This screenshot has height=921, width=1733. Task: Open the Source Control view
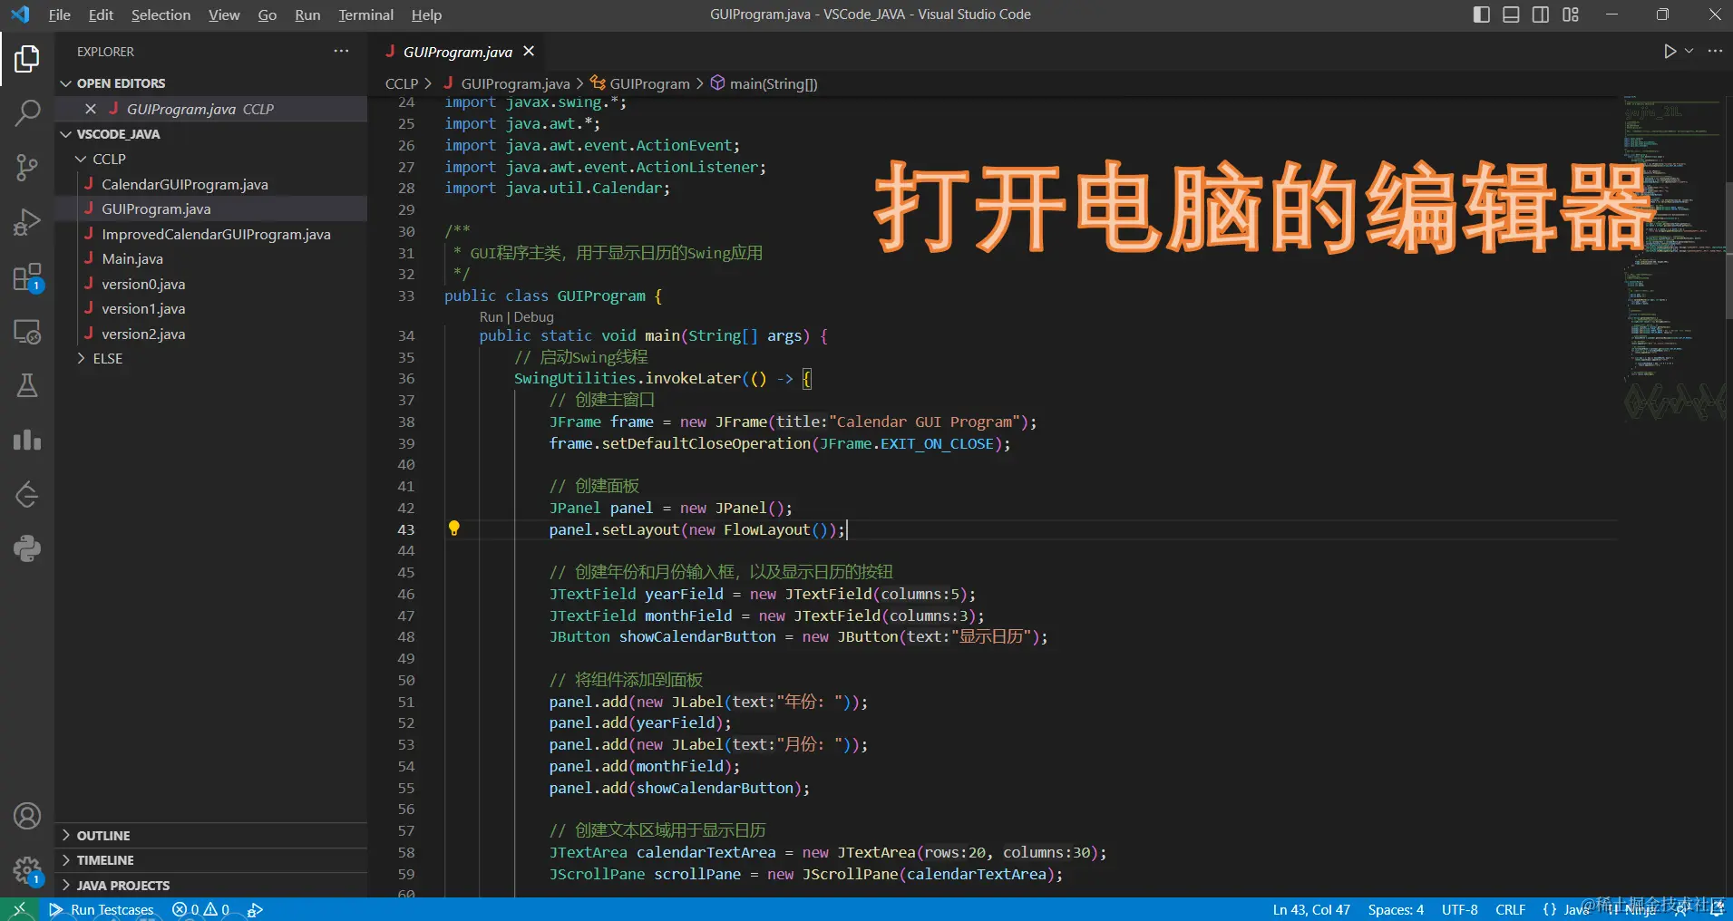(27, 168)
